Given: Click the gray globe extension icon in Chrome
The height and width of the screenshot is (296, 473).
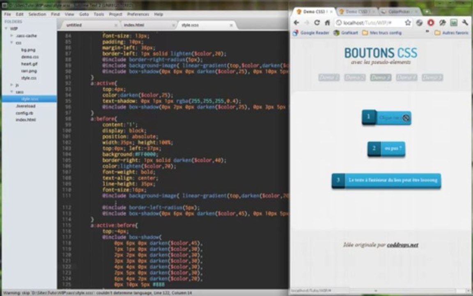Looking at the screenshot, I should 419,23.
